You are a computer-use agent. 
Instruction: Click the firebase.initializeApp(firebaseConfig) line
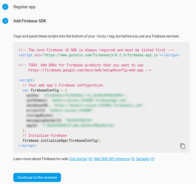pos(62,141)
